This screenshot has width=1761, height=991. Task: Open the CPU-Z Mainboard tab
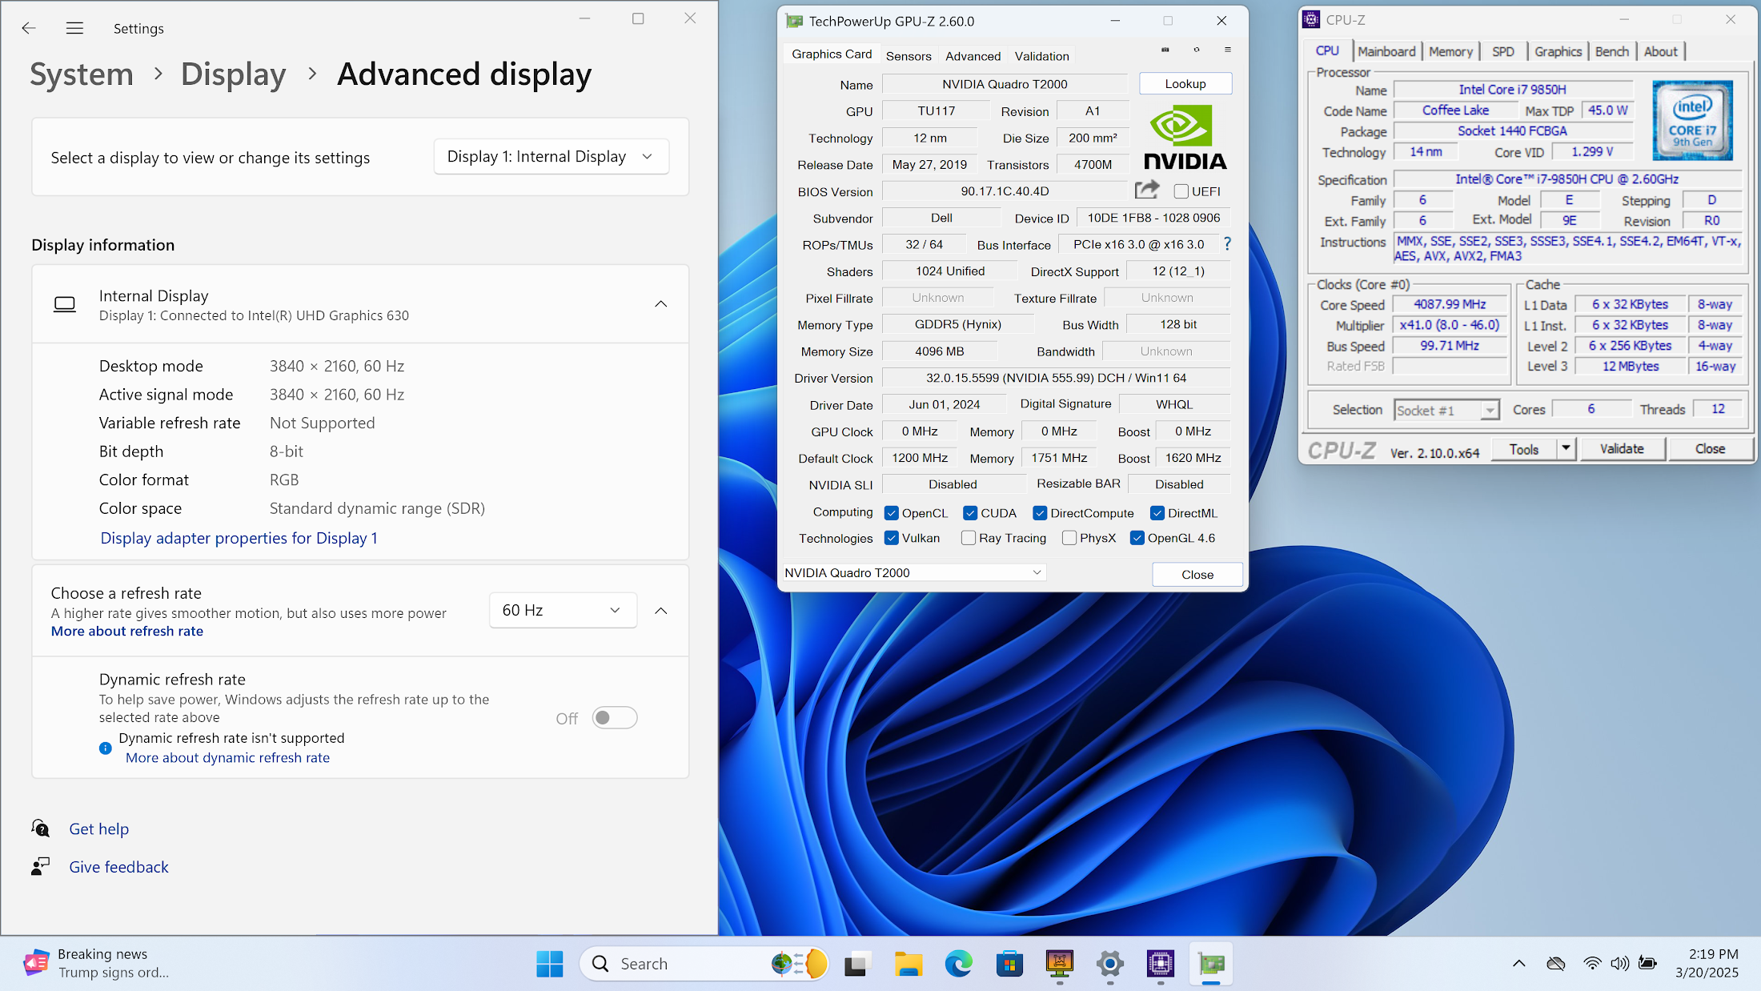[x=1386, y=51]
